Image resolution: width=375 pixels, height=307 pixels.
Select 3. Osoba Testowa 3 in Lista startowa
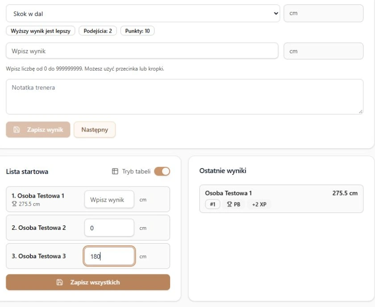point(39,256)
